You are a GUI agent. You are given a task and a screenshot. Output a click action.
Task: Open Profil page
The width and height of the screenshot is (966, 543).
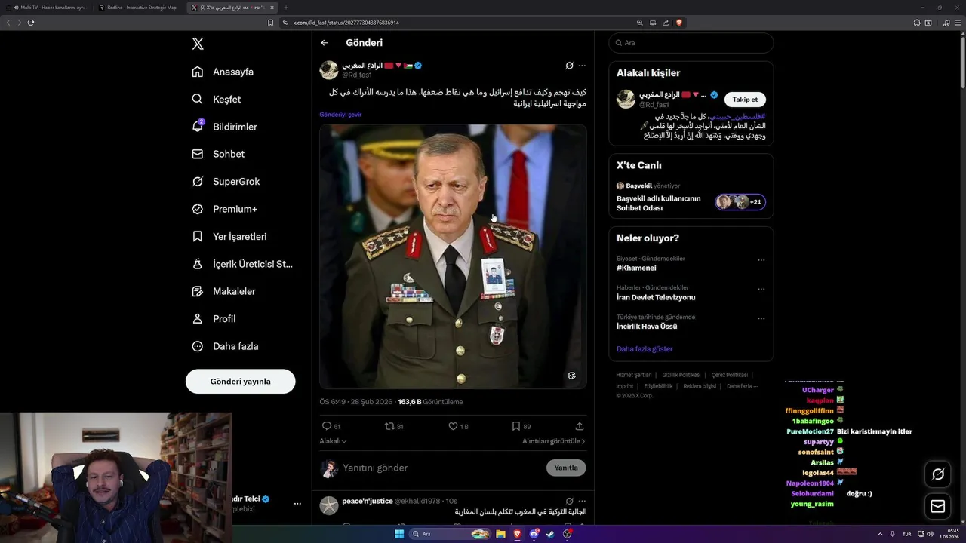pyautogui.click(x=214, y=319)
